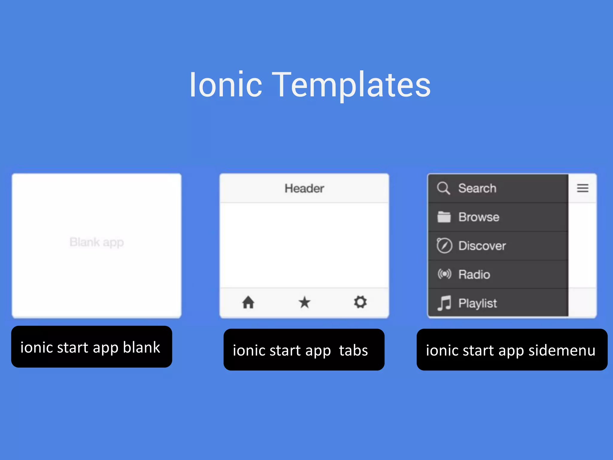Click the compass icon beside Discover

444,246
